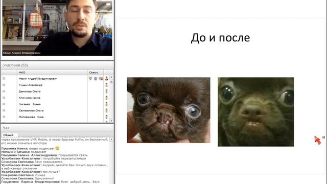
Task: Click the chat message 'попробуйте перезапуститься'
Action: point(64,158)
